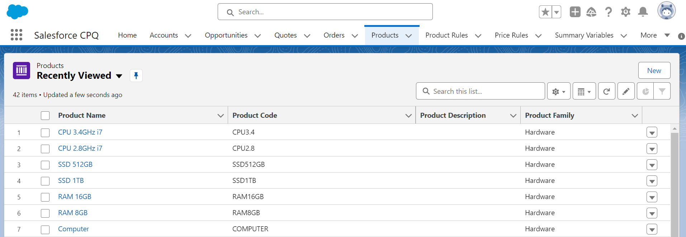The width and height of the screenshot is (686, 237).
Task: Open the Notifications bell
Action: coord(643,12)
